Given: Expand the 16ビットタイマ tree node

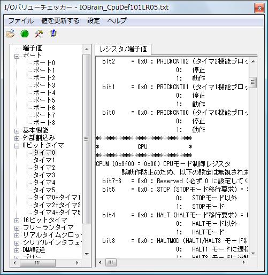Looking at the screenshot, I should tap(17, 221).
